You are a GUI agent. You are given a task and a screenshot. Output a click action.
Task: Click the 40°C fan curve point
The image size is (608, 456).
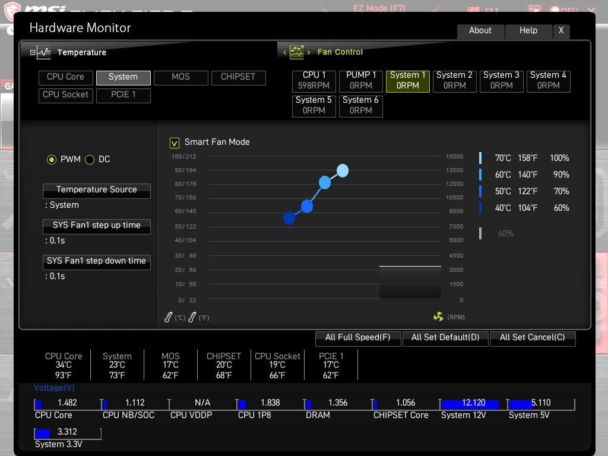[x=289, y=218]
